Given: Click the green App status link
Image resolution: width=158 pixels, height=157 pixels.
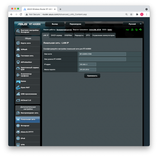Looking at the screenshot, I should pos(127,30).
